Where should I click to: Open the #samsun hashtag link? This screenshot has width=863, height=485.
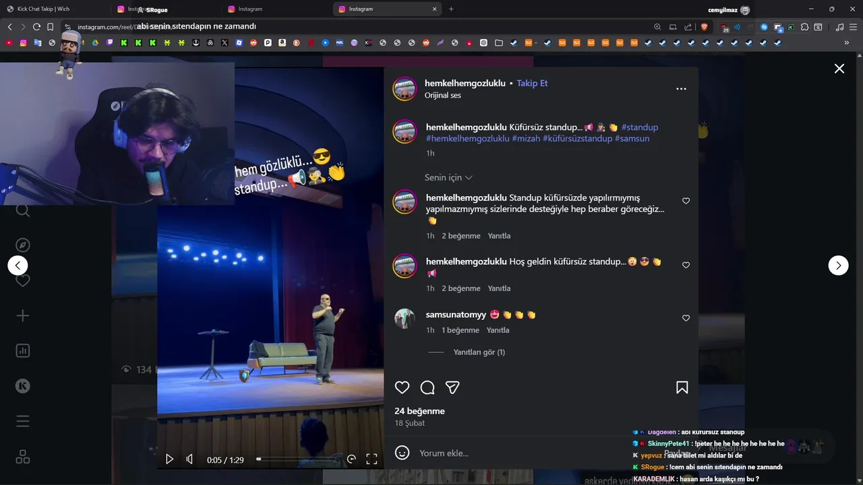[632, 139]
